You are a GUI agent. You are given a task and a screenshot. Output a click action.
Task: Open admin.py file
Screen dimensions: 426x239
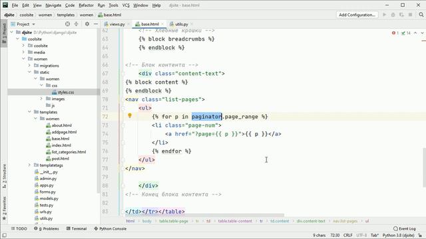48,179
